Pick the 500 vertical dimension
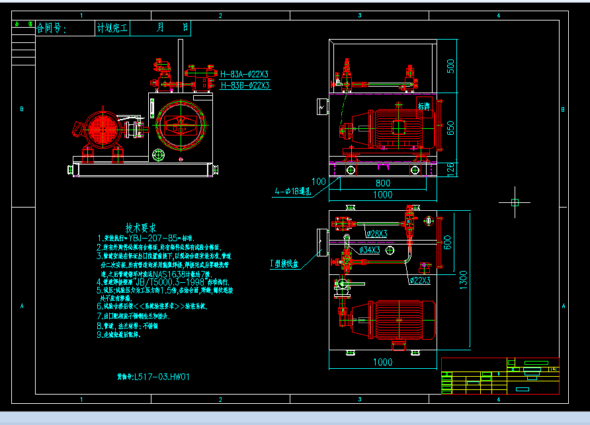The width and height of the screenshot is (590, 425). (450, 66)
